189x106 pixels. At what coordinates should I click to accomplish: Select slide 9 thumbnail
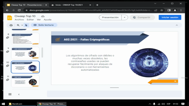pyautogui.click(x=25, y=53)
